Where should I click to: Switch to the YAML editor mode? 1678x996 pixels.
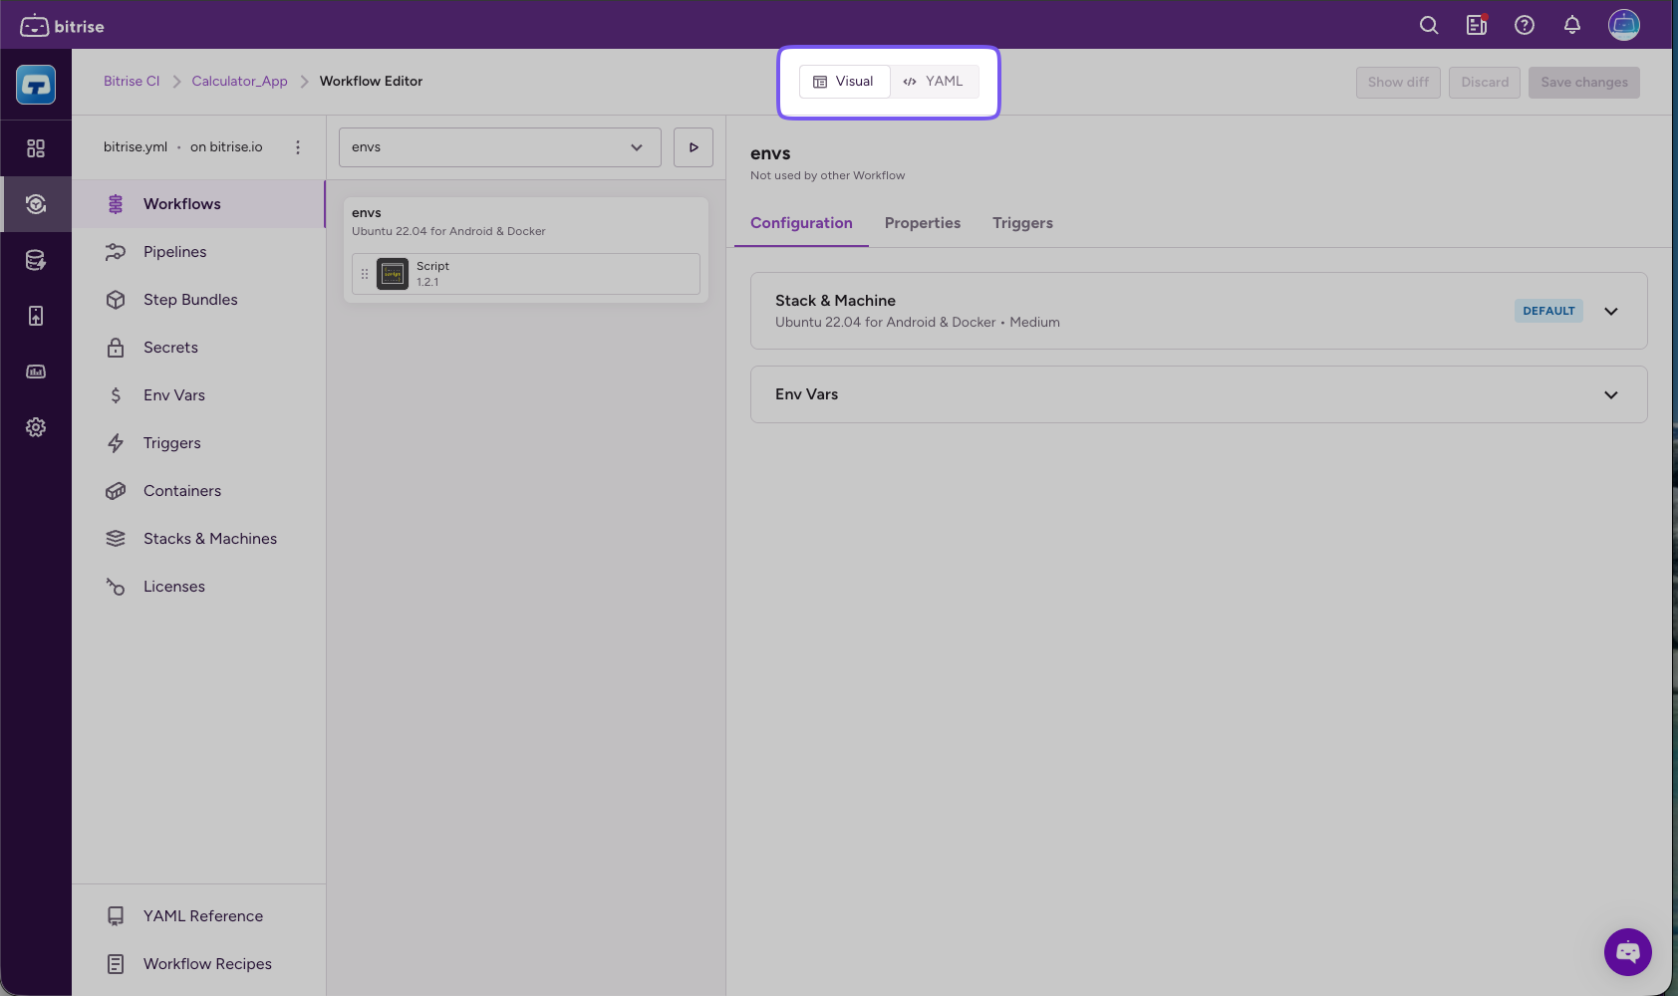pos(934,82)
